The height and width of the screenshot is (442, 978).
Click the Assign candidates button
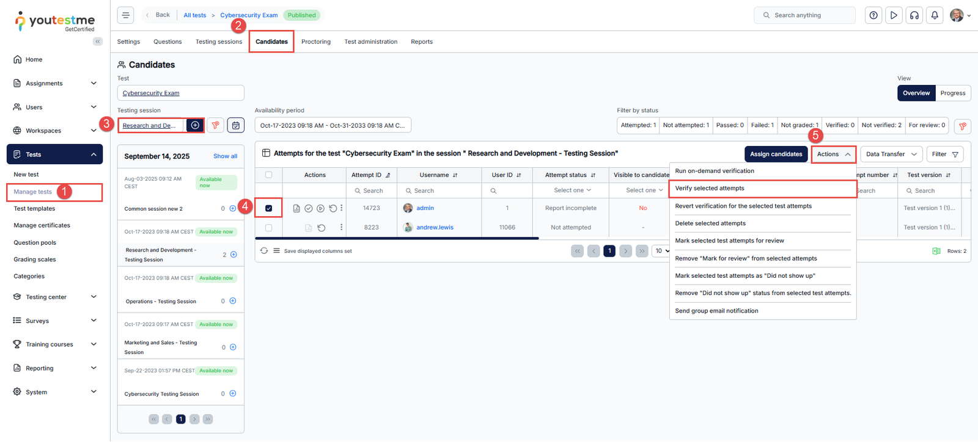(x=776, y=154)
